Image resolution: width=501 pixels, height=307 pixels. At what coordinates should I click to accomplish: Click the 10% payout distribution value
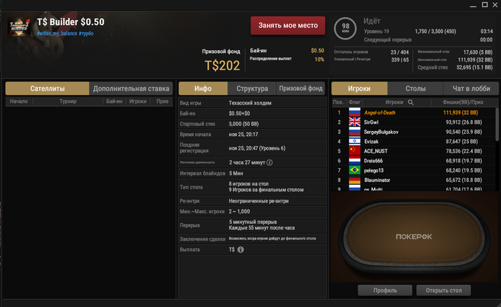point(319,59)
